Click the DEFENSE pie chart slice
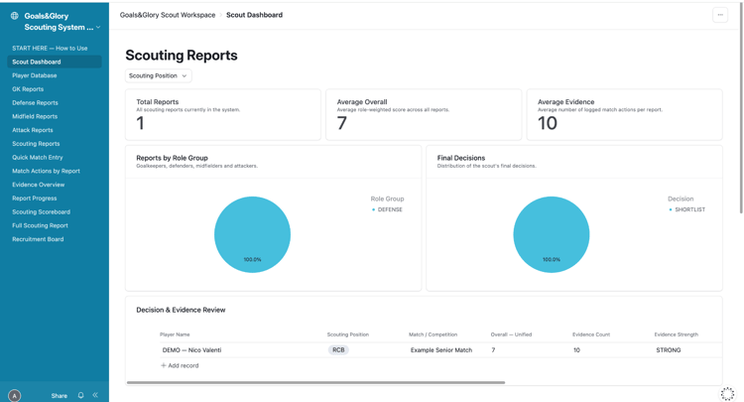 coord(252,234)
